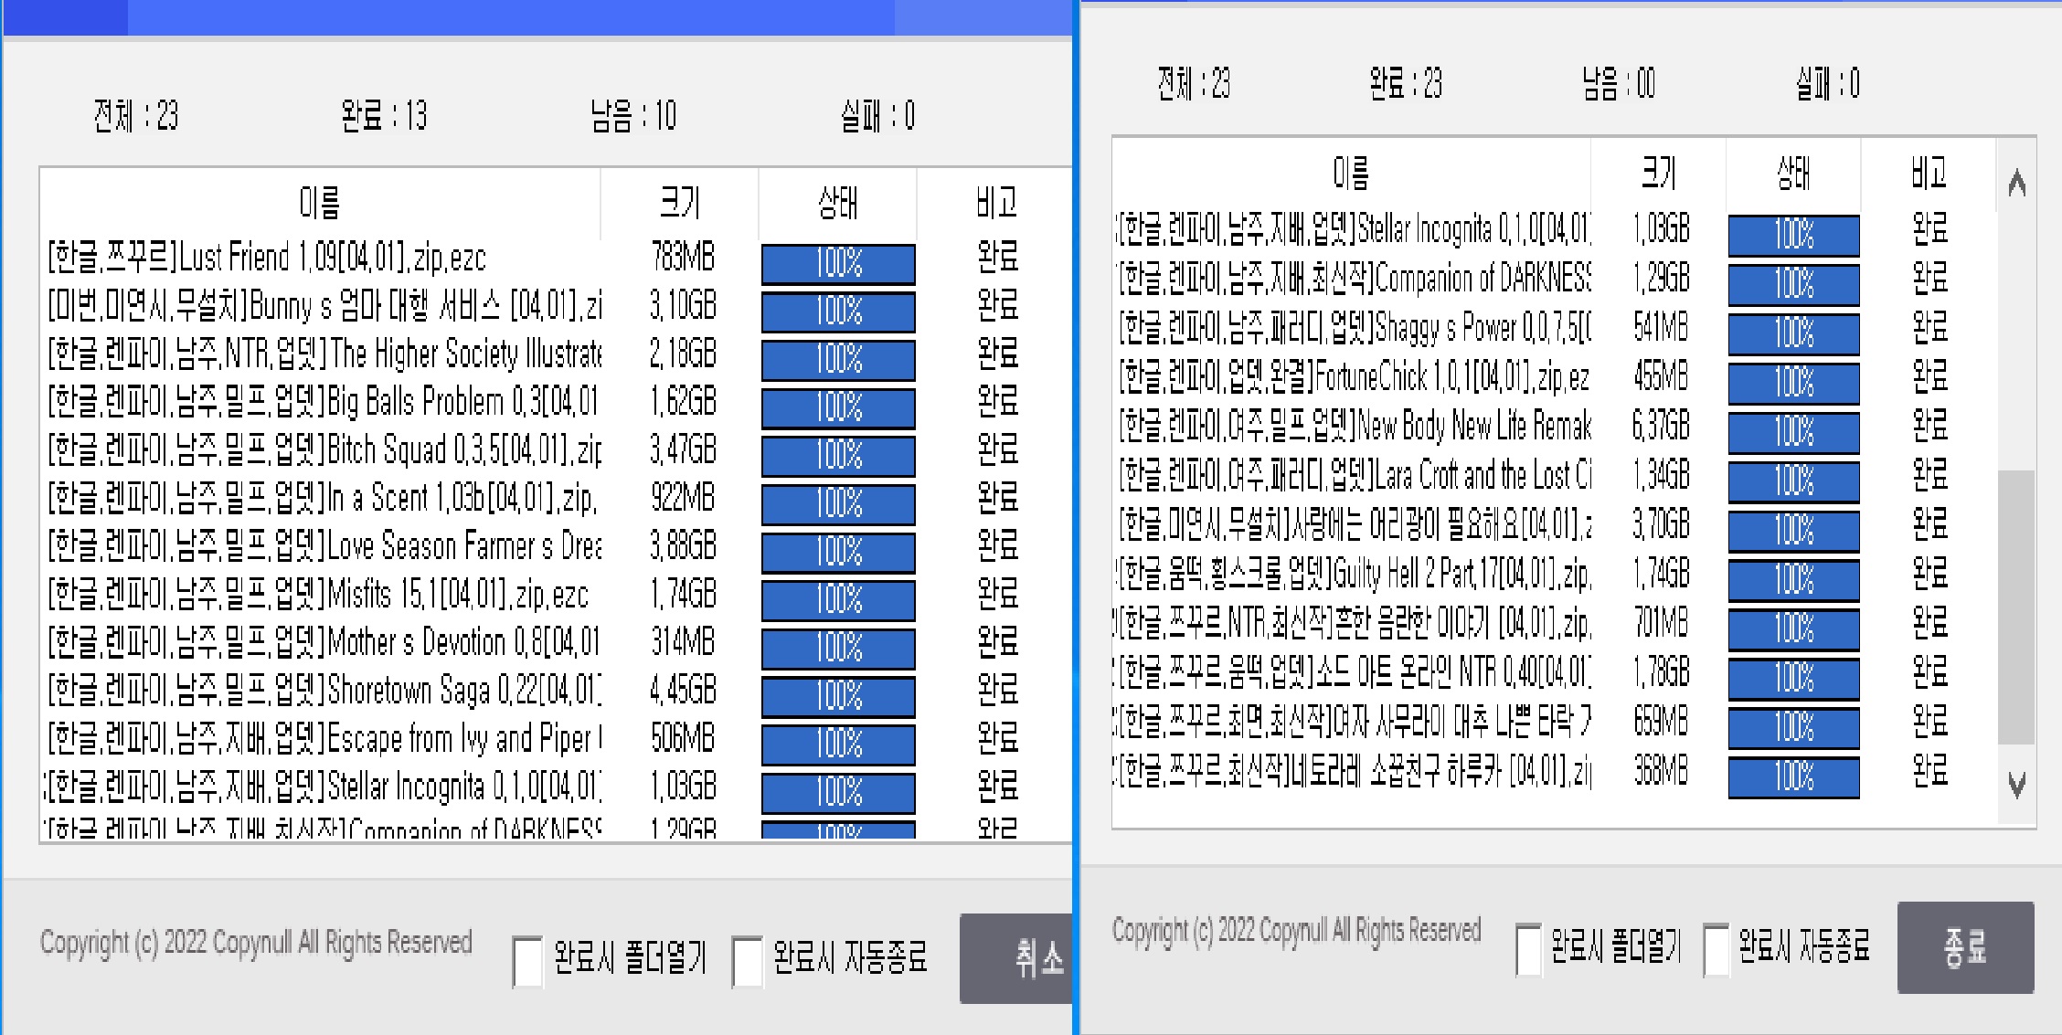Check '완료시 자동종료' in the right window
This screenshot has height=1035, width=2062.
(1717, 948)
